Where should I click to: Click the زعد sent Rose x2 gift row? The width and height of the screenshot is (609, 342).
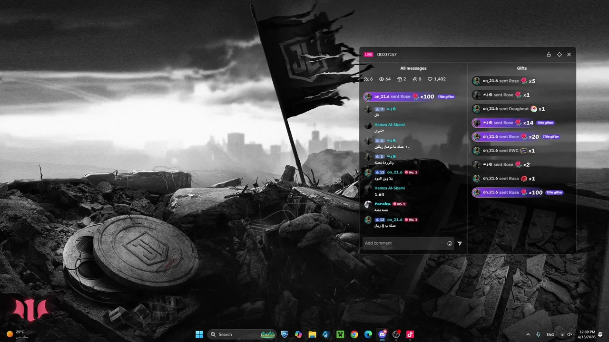click(x=501, y=164)
